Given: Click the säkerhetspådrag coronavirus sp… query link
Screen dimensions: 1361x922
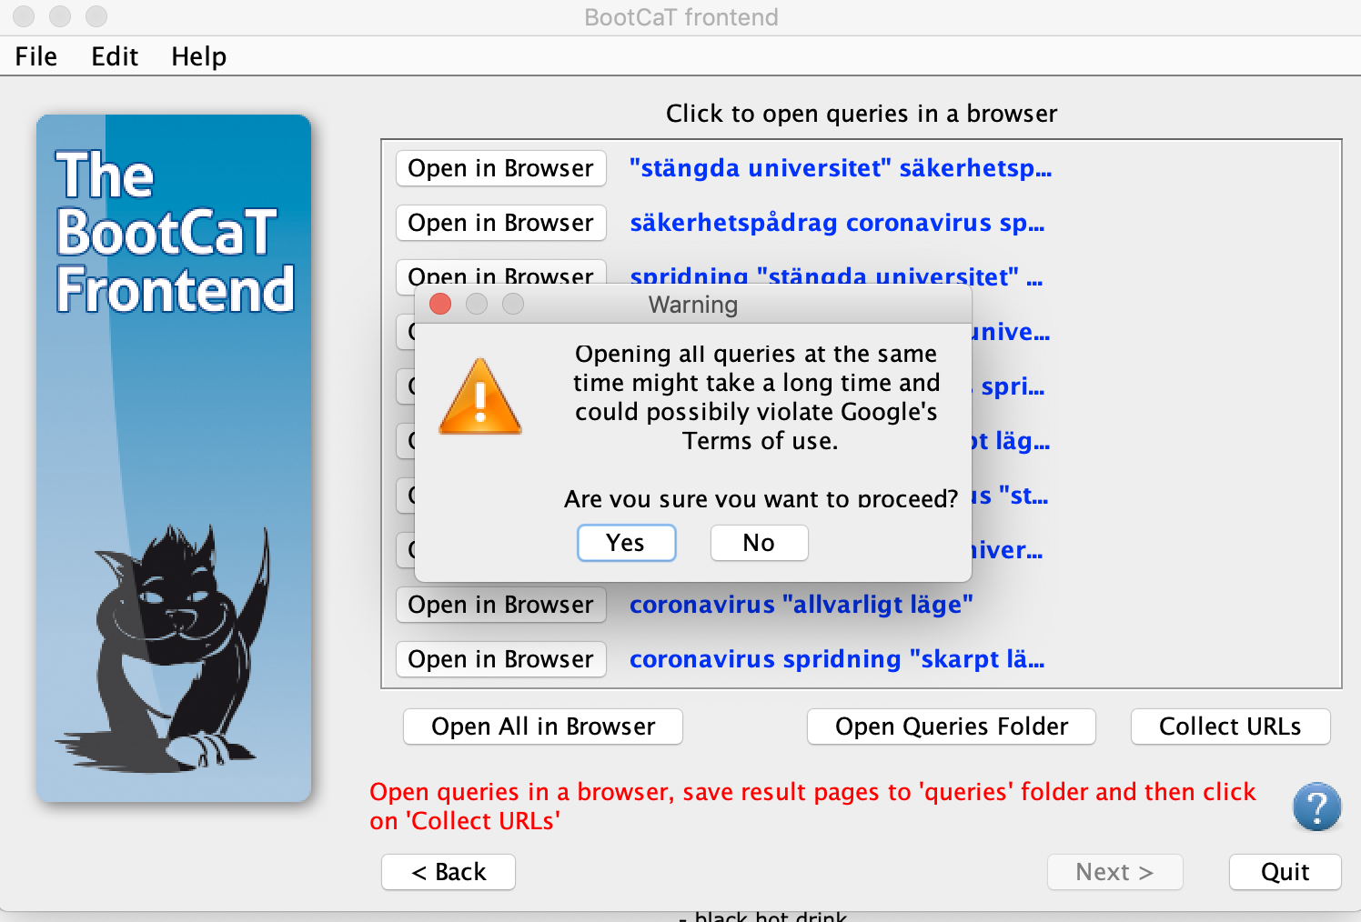Looking at the screenshot, I should pos(837,223).
